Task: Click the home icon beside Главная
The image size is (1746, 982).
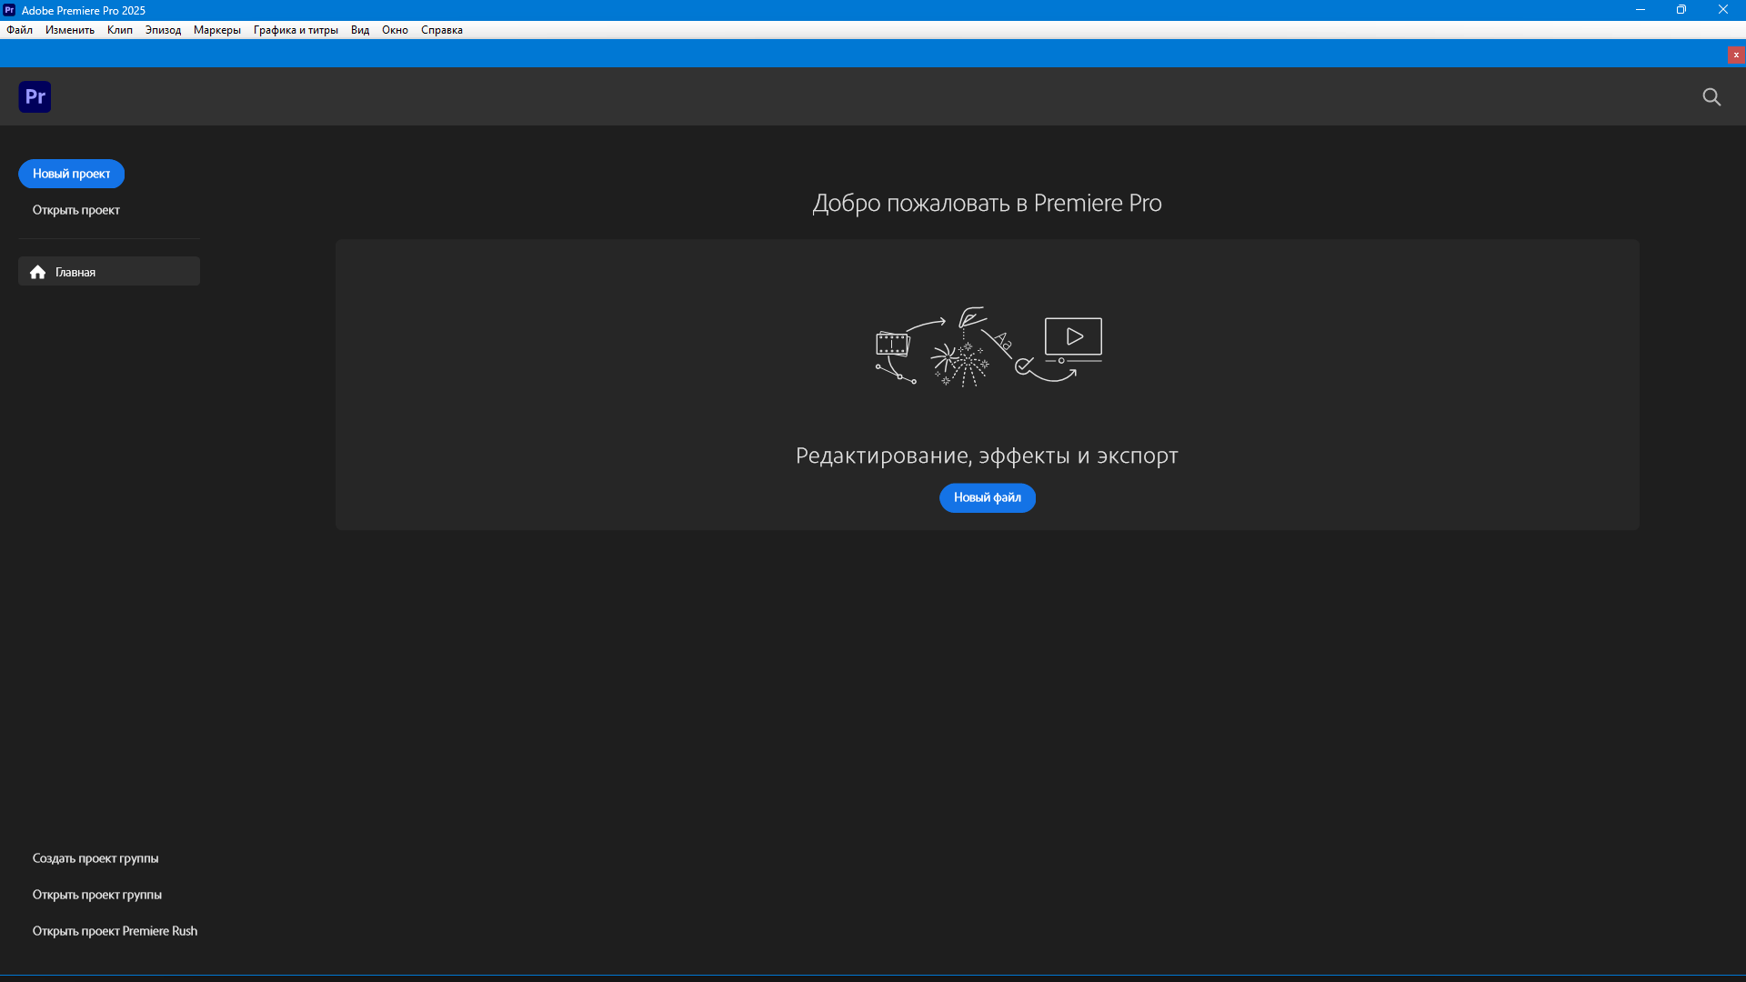Action: point(37,272)
